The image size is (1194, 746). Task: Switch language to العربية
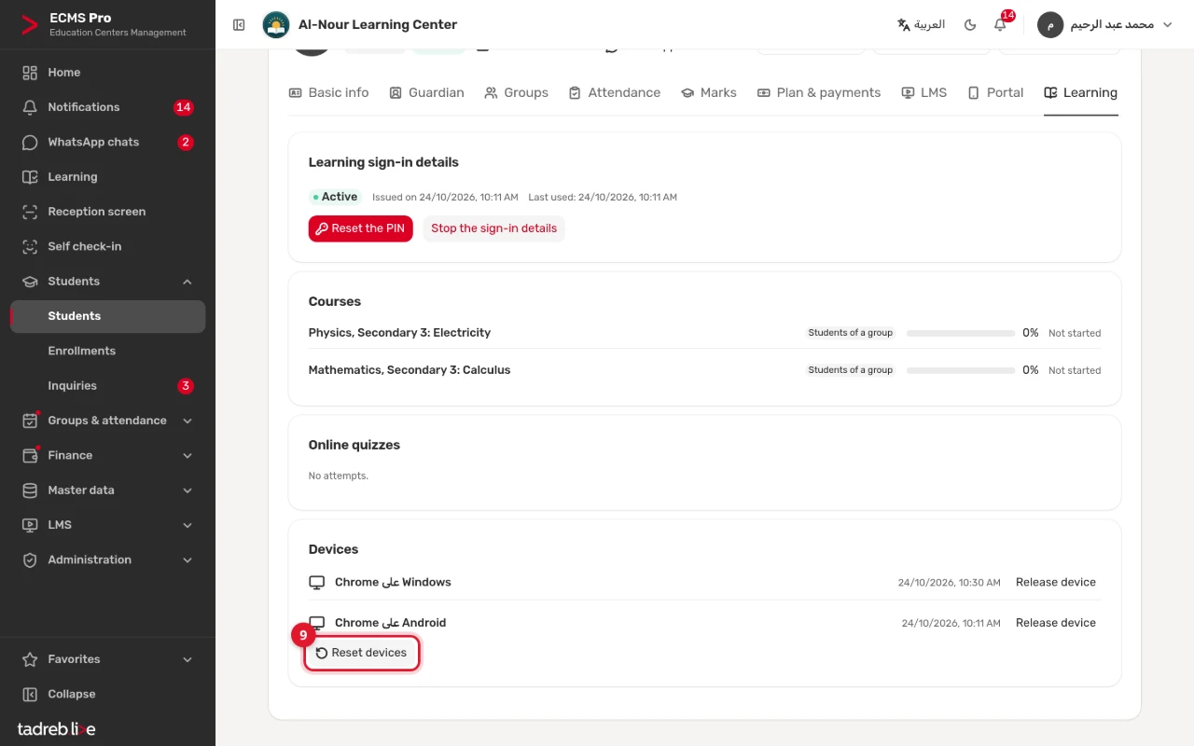(921, 25)
